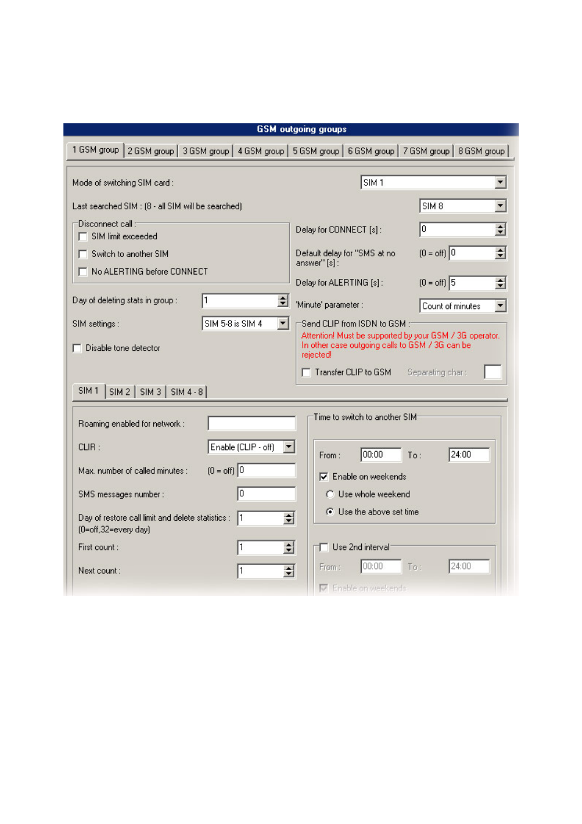Uncheck Enable on weekends in first interval
Screen dimensions: 582x824
324,477
